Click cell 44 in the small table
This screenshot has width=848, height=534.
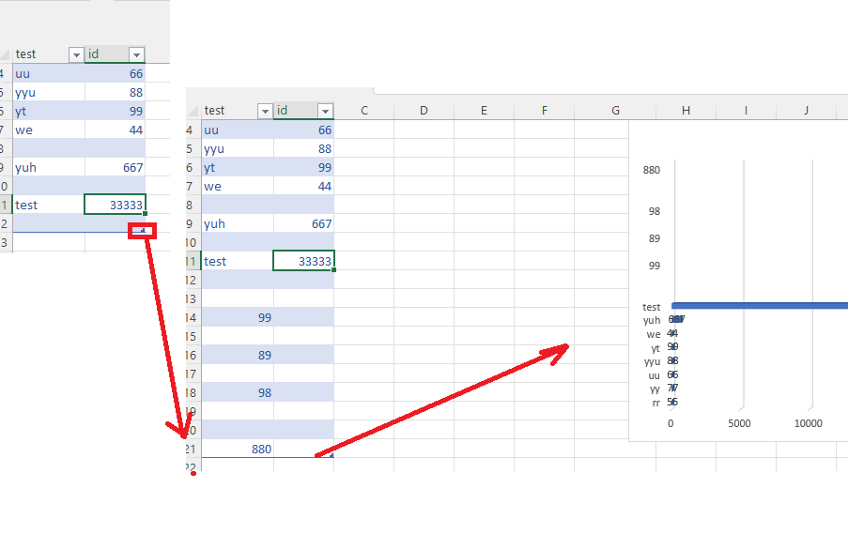click(115, 130)
